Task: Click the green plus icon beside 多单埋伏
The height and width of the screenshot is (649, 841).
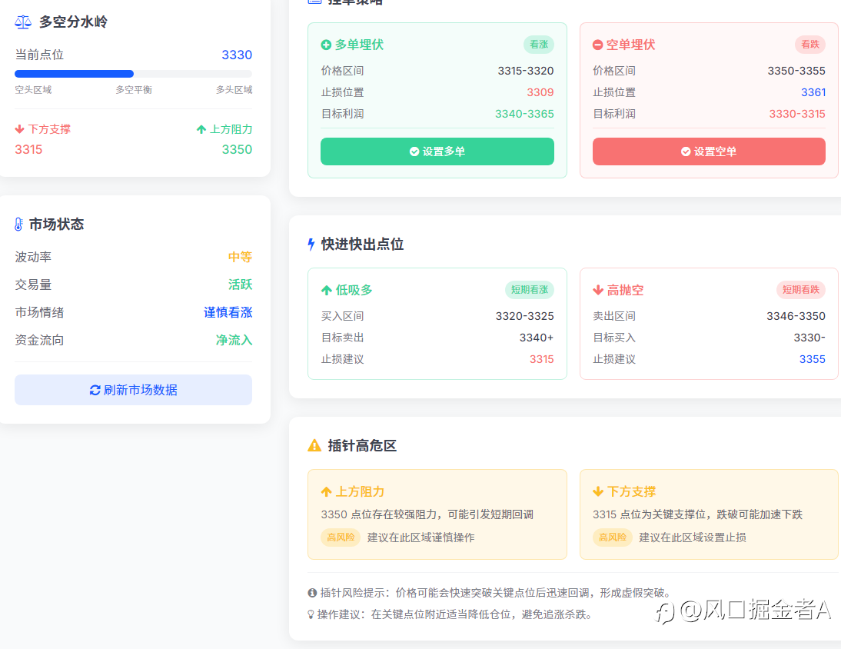Action: click(326, 45)
